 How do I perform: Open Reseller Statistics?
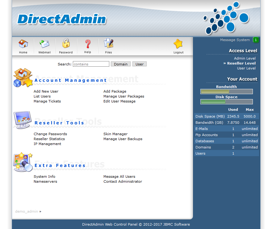(49, 139)
